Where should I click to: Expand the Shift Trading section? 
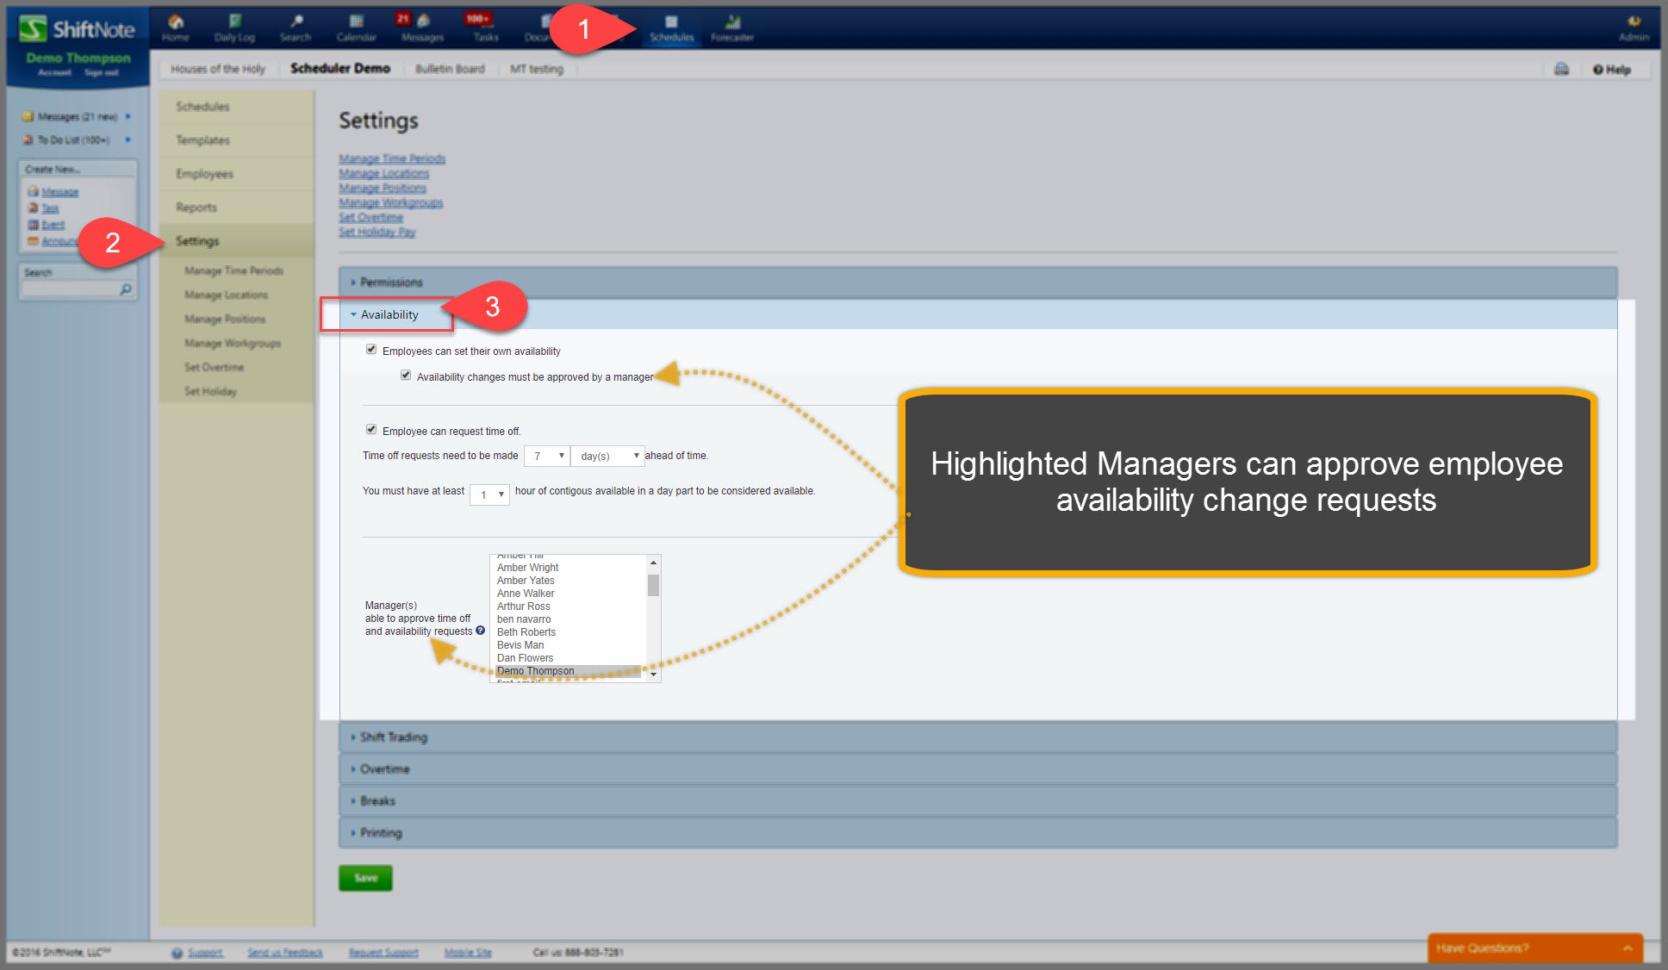click(394, 737)
